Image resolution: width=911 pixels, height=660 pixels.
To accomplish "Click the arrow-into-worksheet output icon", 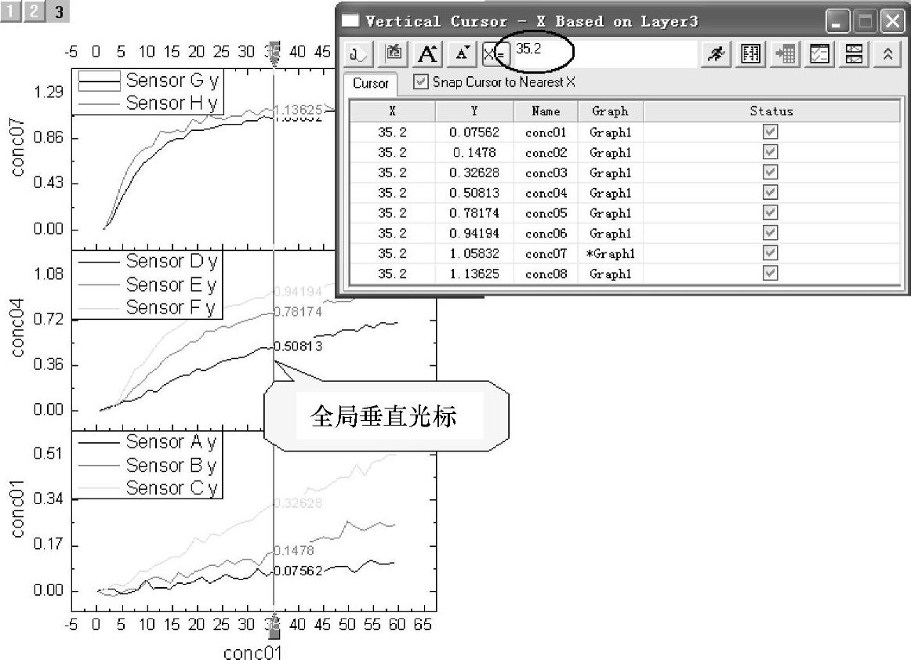I will click(x=785, y=55).
